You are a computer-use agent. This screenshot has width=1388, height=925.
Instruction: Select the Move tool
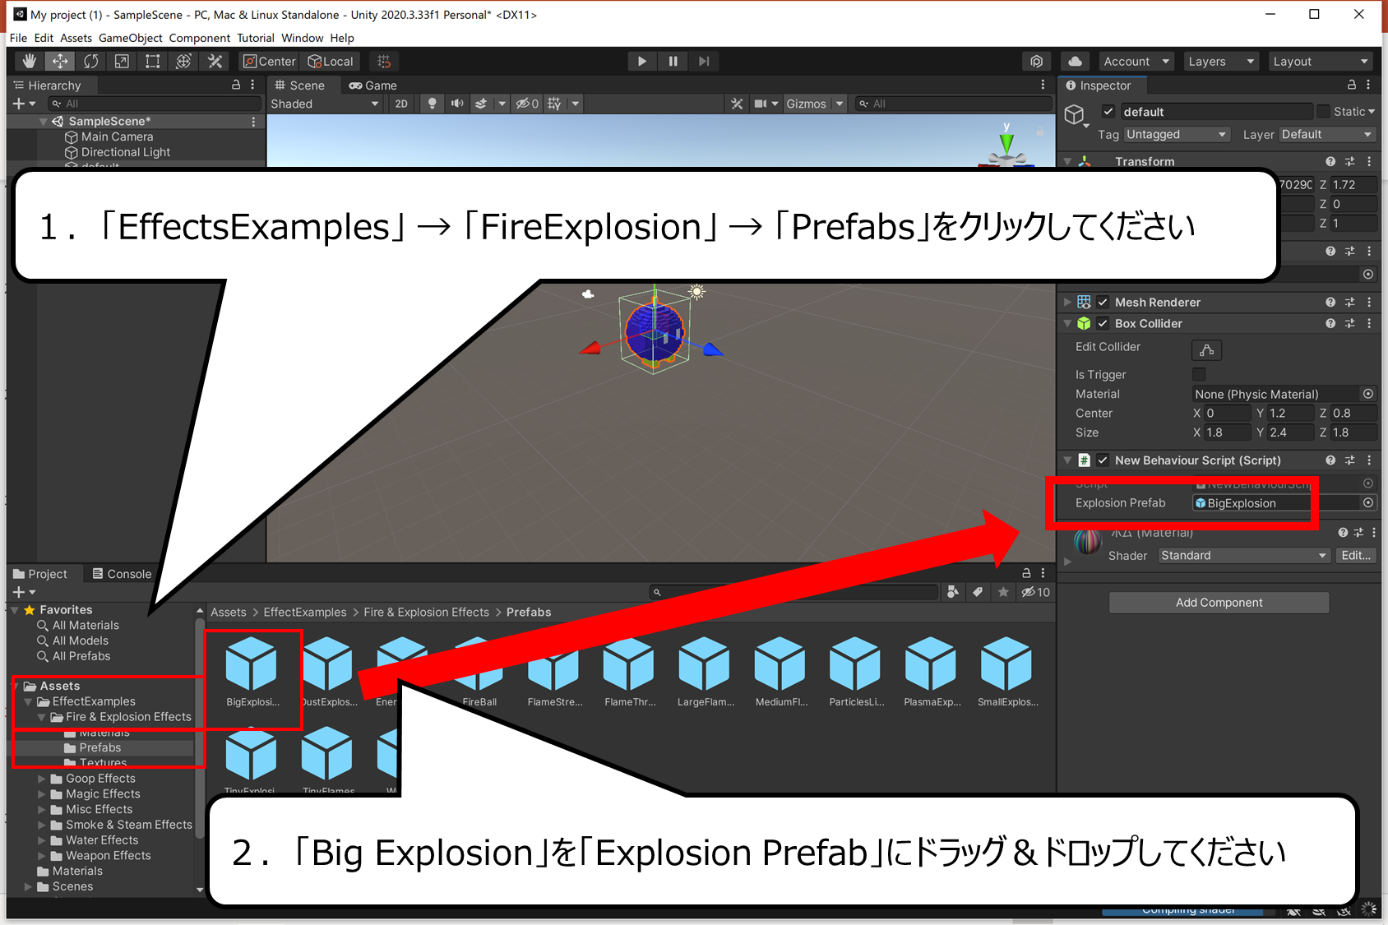click(x=60, y=61)
